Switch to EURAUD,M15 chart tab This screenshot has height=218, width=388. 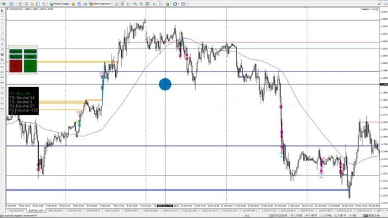coord(288,211)
